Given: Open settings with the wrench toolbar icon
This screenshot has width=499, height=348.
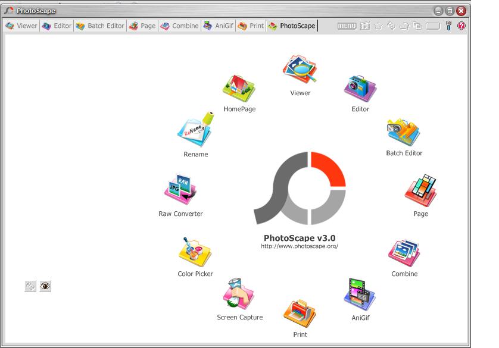Looking at the screenshot, I should (449, 26).
